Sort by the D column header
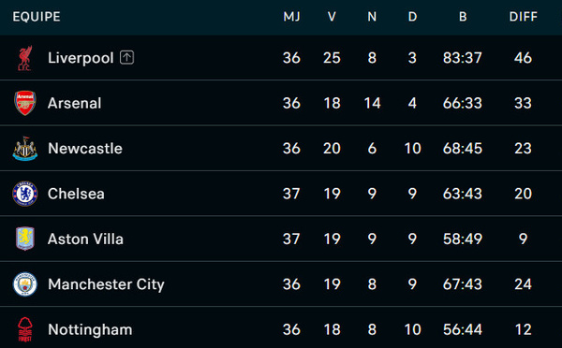 412,17
